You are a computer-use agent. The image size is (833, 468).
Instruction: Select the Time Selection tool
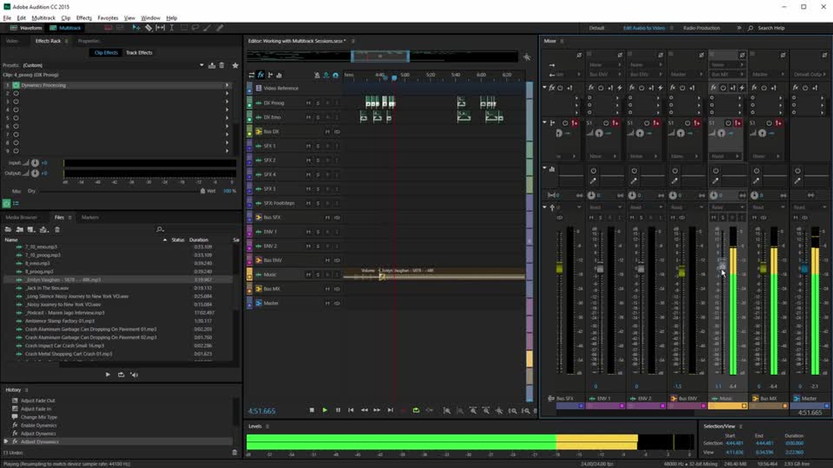172,28
